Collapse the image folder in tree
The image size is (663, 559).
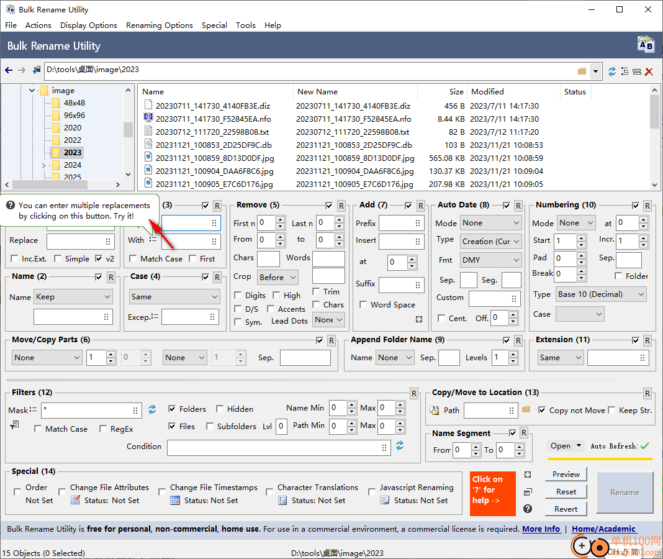[32, 91]
